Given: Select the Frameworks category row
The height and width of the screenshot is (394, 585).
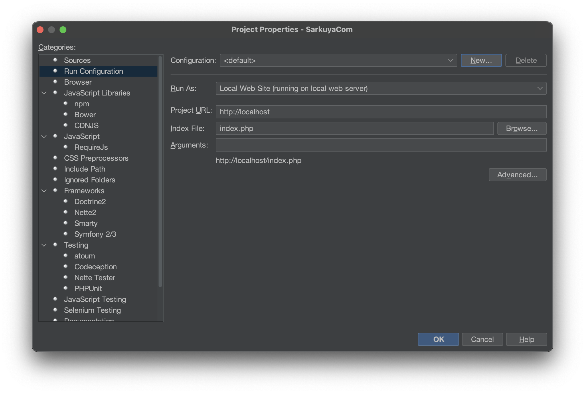Looking at the screenshot, I should 84,191.
